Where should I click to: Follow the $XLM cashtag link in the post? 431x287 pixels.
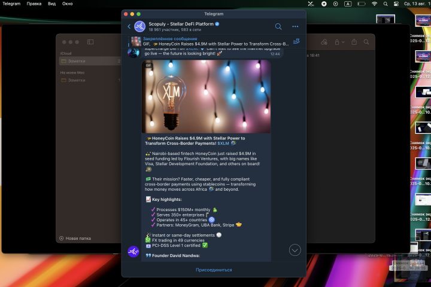click(223, 143)
